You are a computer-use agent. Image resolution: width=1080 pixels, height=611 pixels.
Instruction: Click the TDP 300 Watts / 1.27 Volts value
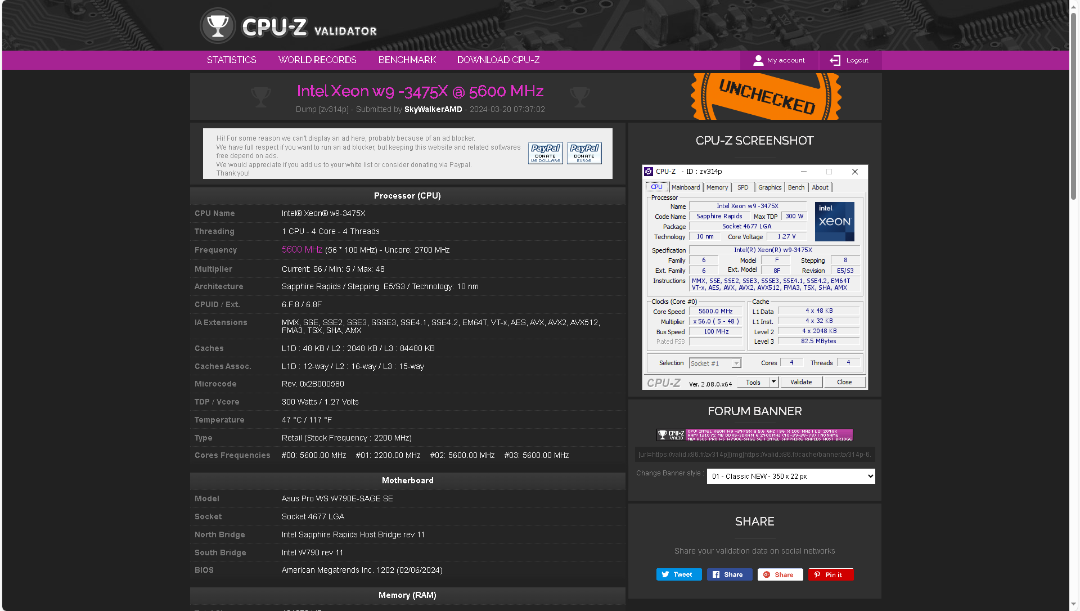click(x=320, y=402)
